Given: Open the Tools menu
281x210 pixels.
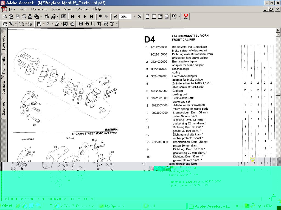Looking at the screenshot, I should point(55,9).
